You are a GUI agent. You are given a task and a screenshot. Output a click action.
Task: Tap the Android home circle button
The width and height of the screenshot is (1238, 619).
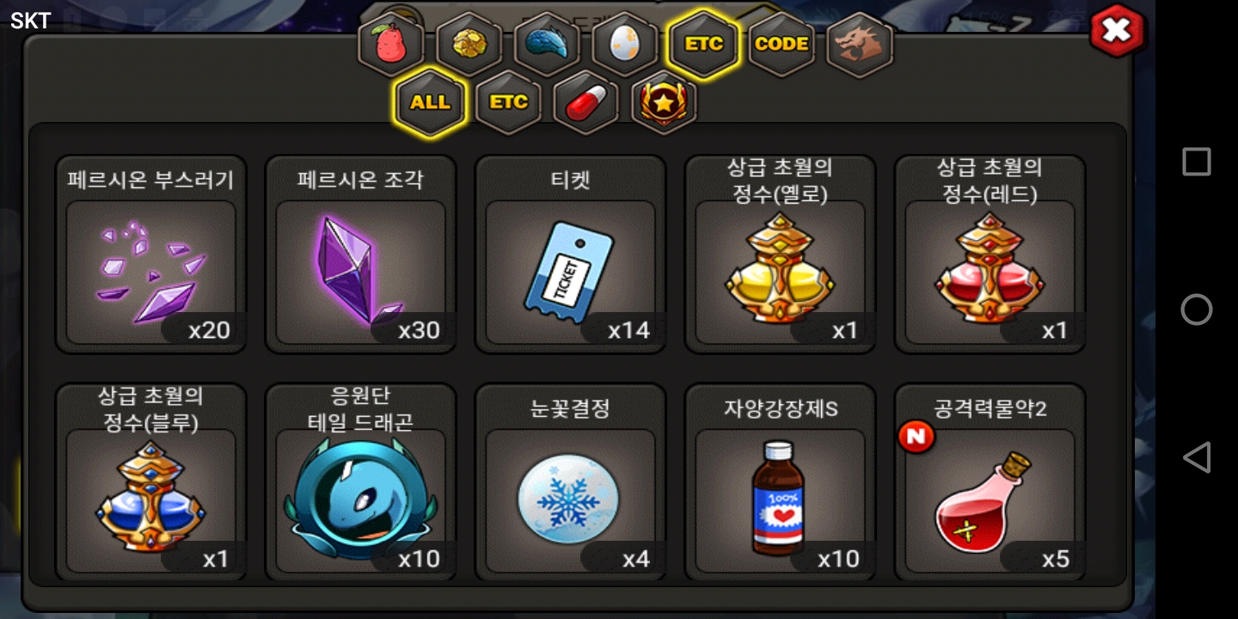coord(1196,309)
